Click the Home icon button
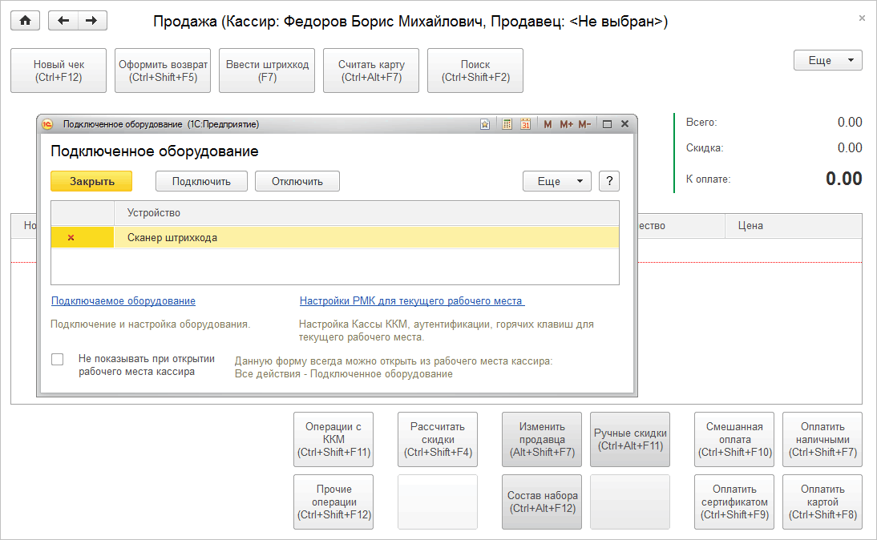 tap(25, 21)
